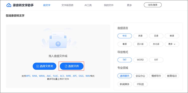Open the AI工具 menu item

click(88, 5)
